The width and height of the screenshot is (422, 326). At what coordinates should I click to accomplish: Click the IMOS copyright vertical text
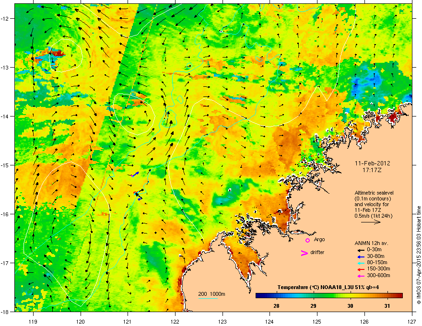tap(419, 255)
